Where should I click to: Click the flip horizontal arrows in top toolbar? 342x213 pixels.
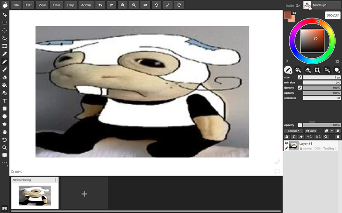coord(145,5)
